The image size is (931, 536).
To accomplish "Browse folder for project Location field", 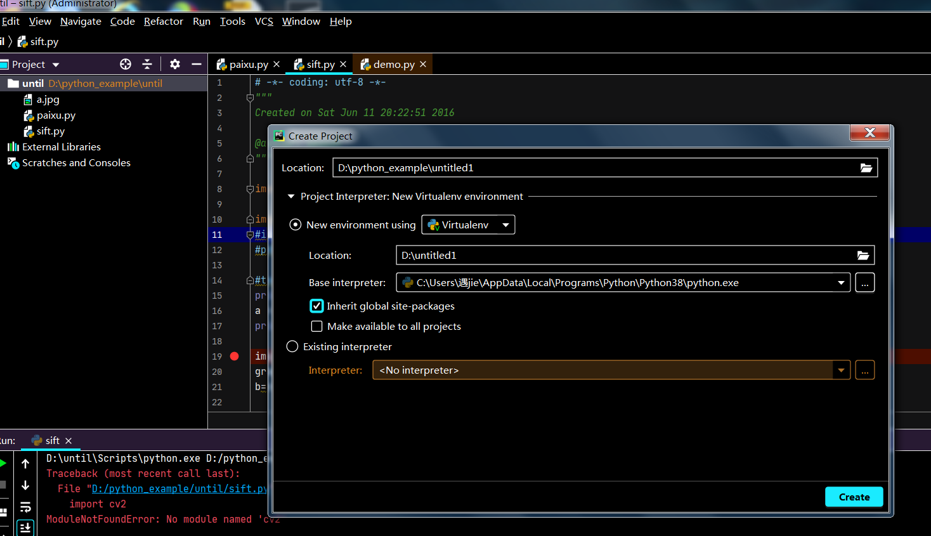I will click(866, 168).
